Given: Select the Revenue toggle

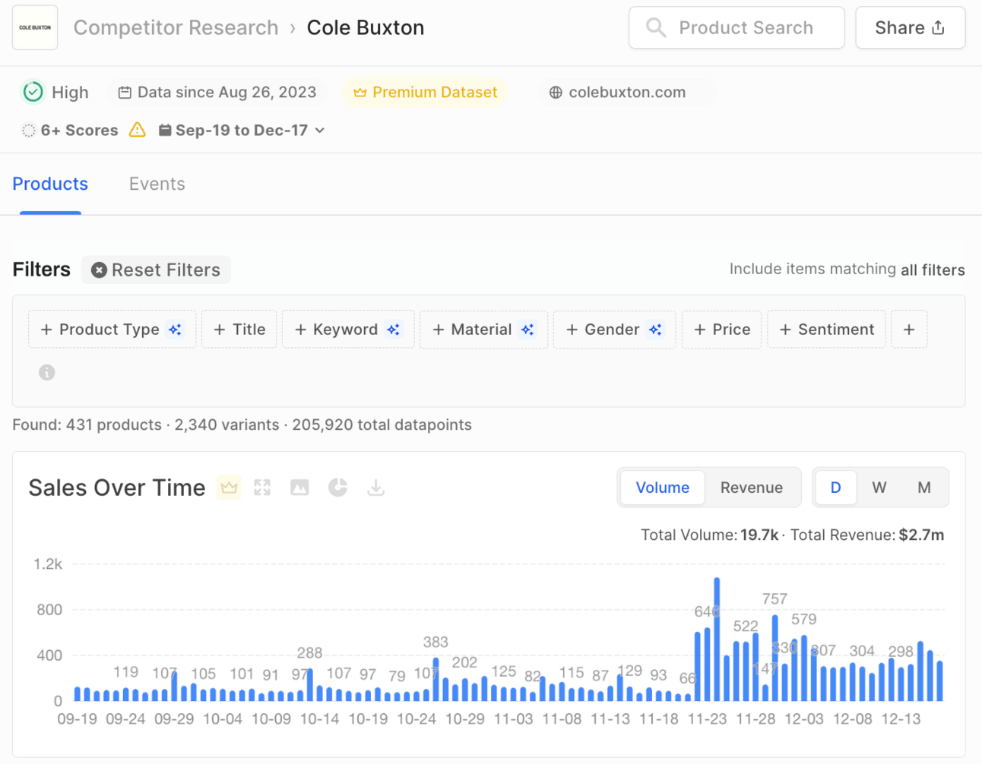Looking at the screenshot, I should pos(752,488).
